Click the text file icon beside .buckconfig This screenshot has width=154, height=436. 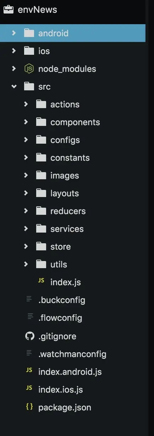click(29, 299)
